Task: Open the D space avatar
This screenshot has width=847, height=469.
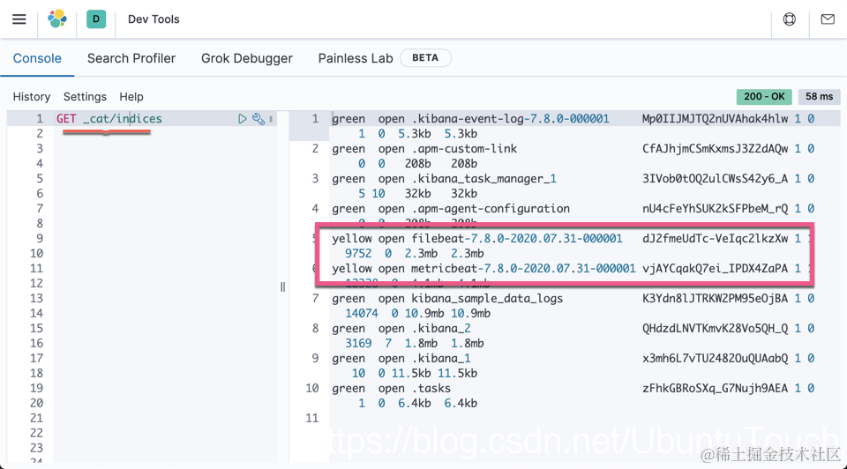Action: point(96,19)
